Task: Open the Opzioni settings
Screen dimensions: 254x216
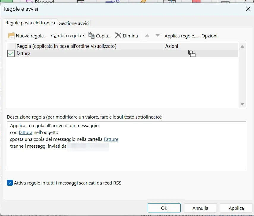Action: [209, 35]
